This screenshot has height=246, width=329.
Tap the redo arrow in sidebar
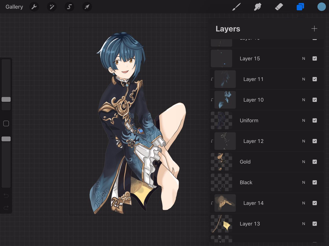click(x=6, y=208)
